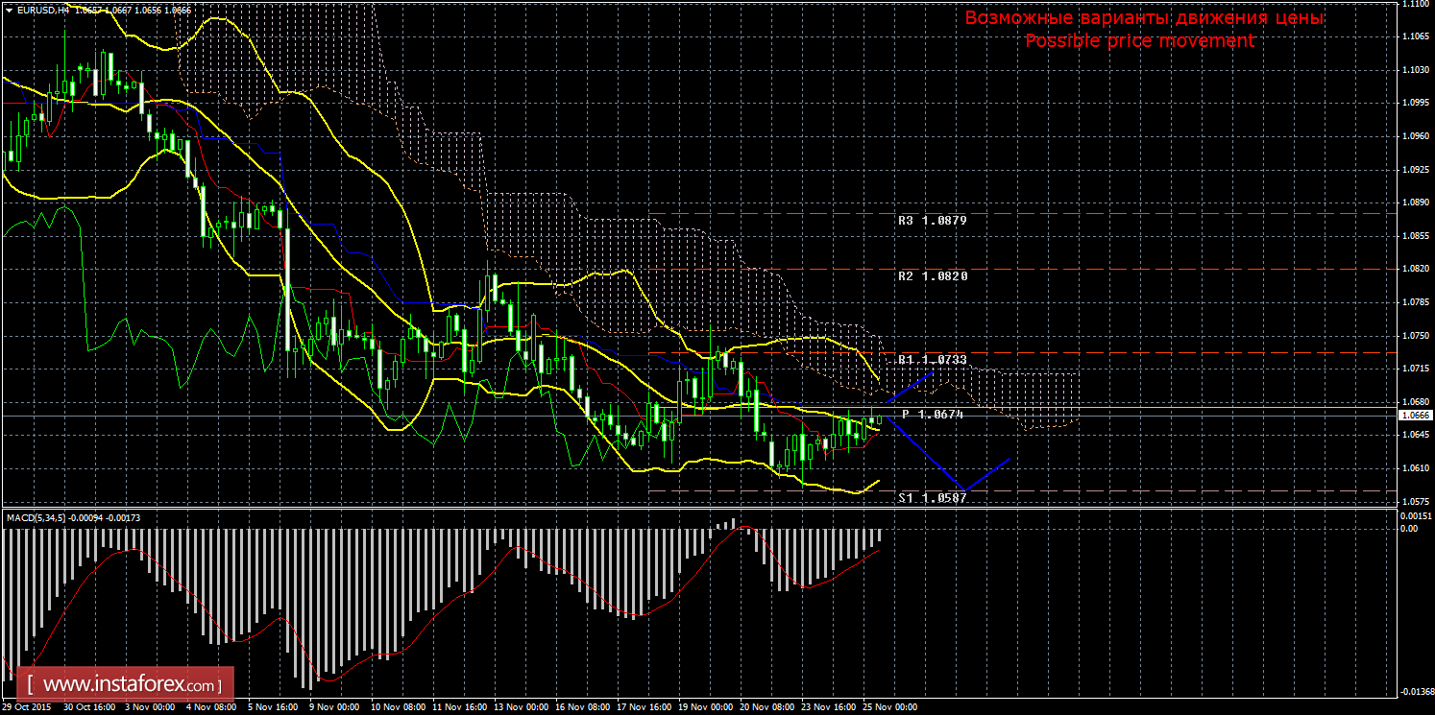Click the 1.1100 price scale label
Screen dimensions: 1435x715
pos(1413,5)
